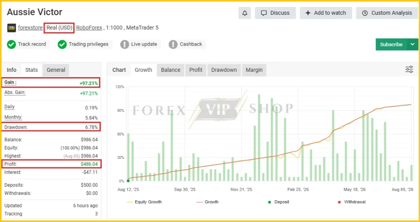The image size is (420, 222).
Task: Switch to the Growth chart tab
Action: 143,70
